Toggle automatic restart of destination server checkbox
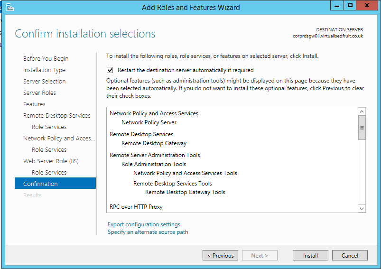381x269 pixels. [110, 70]
